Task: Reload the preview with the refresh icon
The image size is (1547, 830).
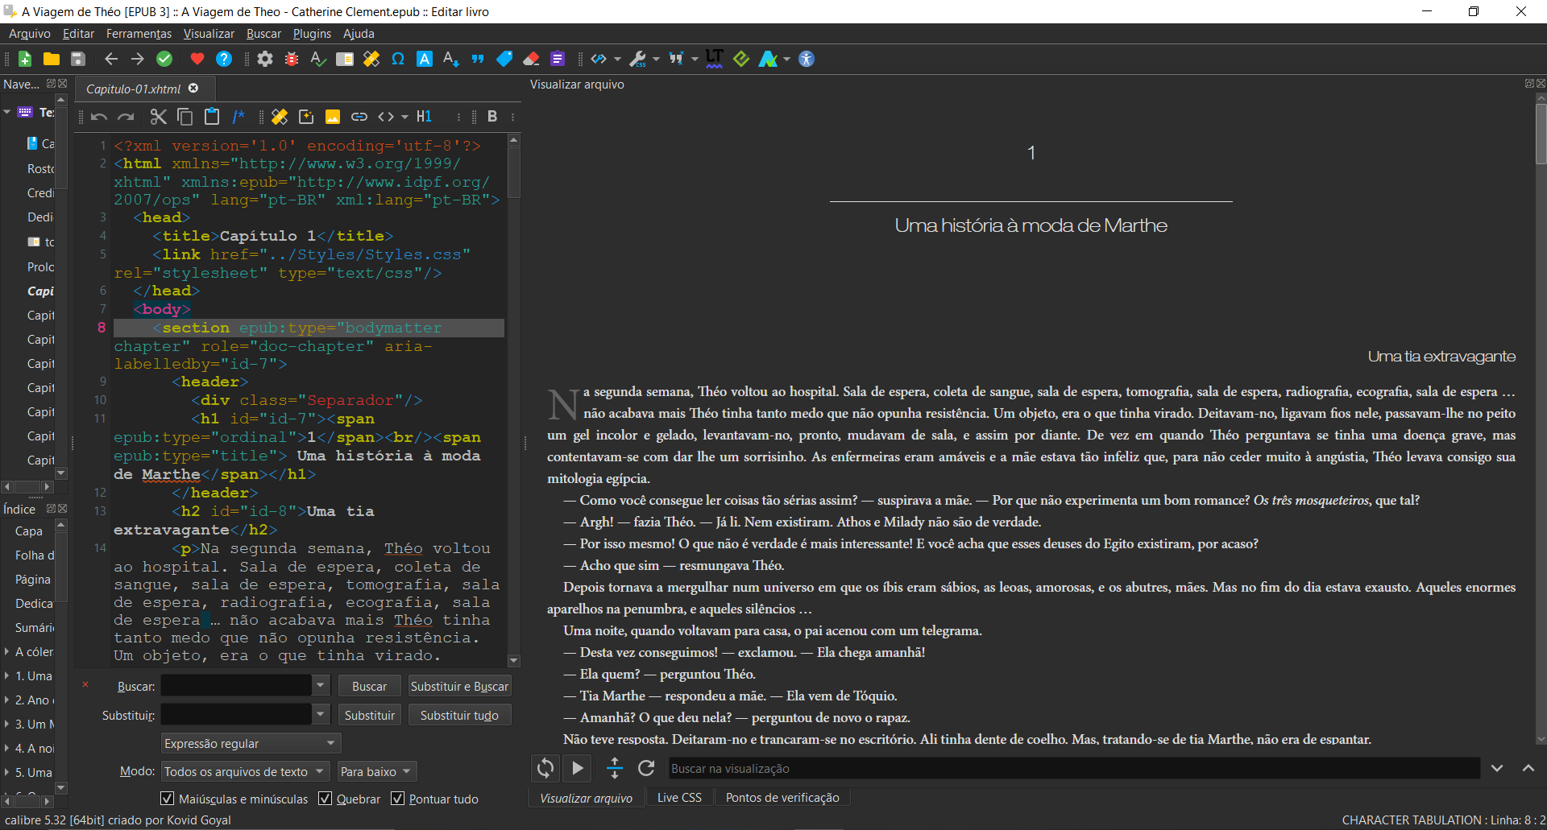Action: (646, 768)
